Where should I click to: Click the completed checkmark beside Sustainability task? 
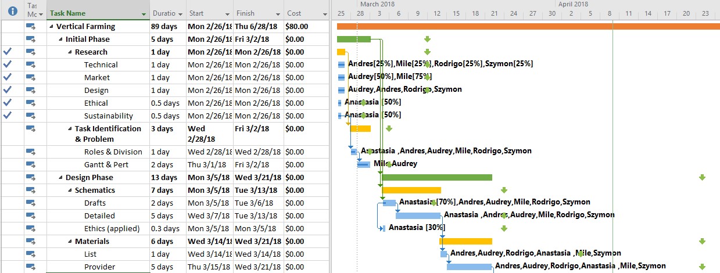(x=8, y=116)
